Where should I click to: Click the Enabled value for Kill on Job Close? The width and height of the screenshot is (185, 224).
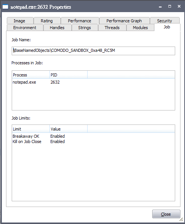click(58, 142)
